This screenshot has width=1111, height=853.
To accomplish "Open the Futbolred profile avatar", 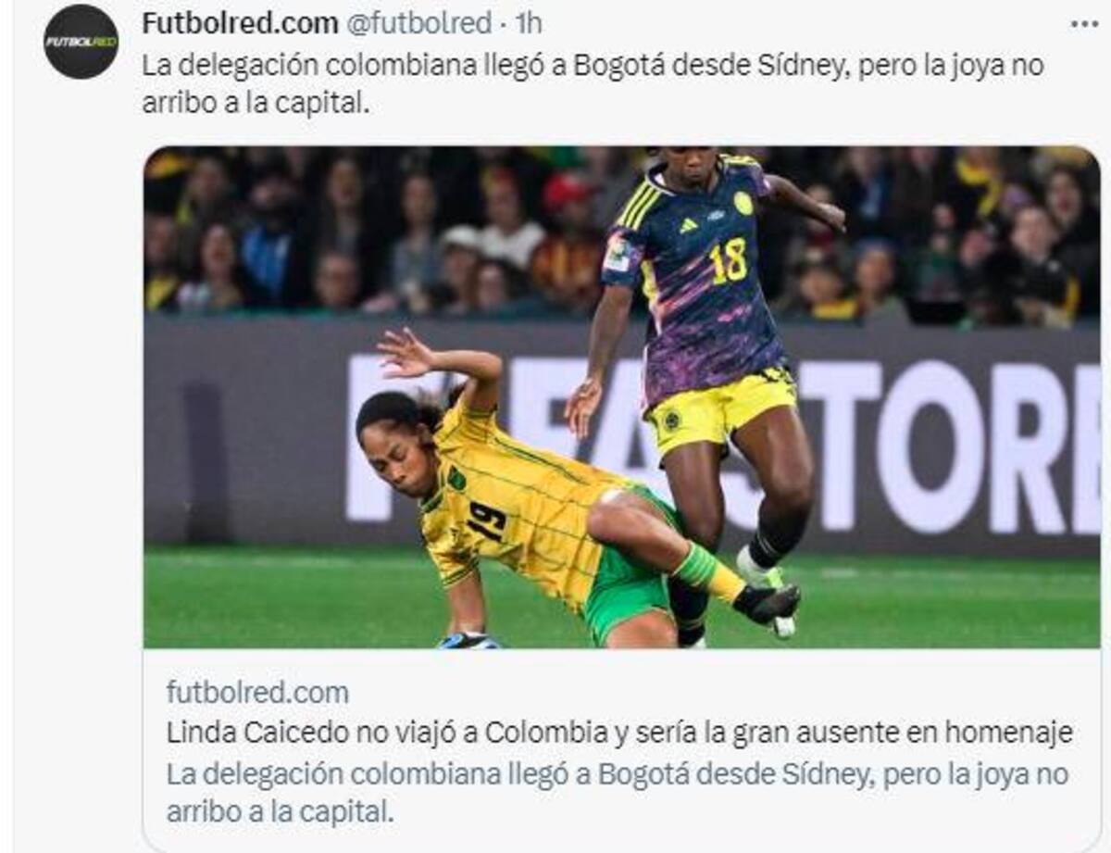I will tap(81, 42).
